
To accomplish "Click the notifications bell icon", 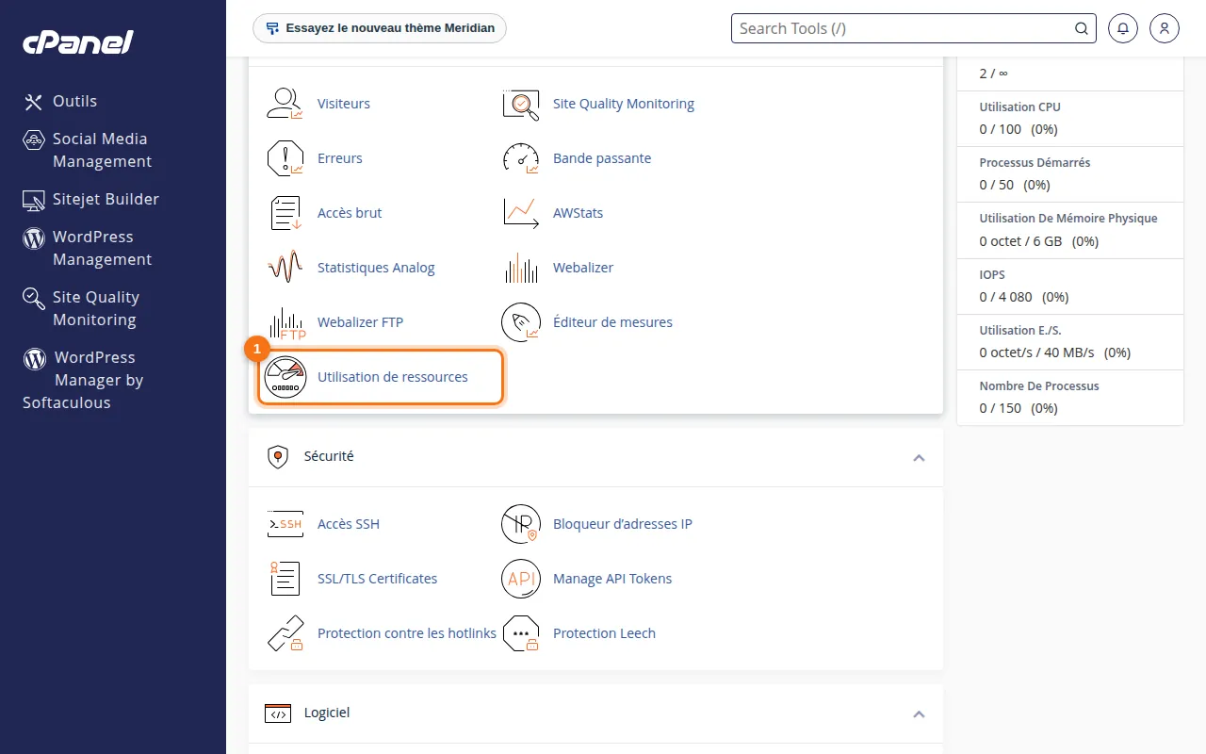I will [1123, 28].
